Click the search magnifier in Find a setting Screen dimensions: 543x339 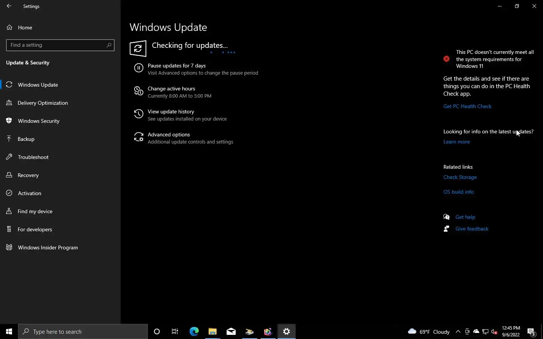pos(109,45)
